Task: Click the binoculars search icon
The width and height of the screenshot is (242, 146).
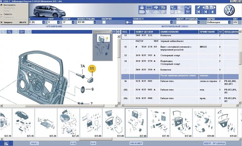Action: coord(156,7)
